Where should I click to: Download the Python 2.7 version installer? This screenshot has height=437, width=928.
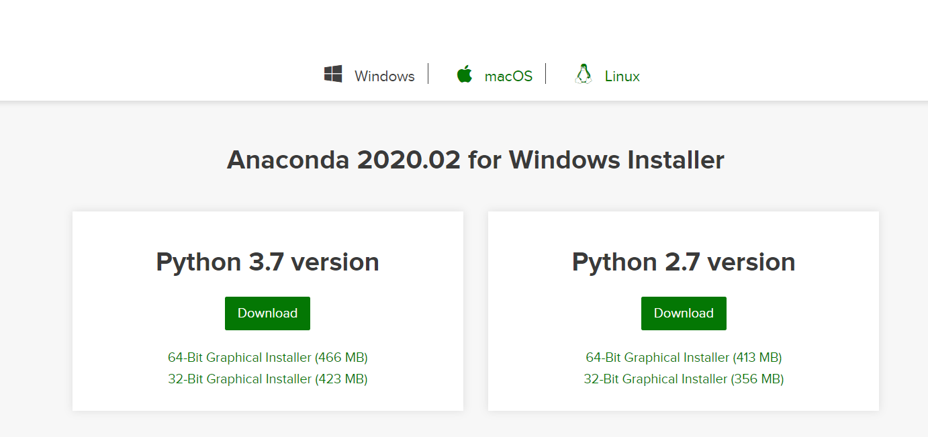point(684,313)
